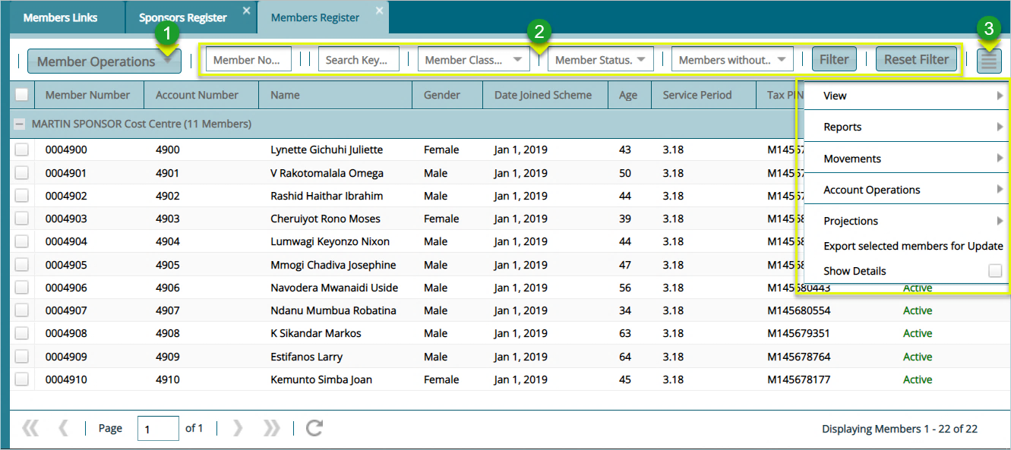Check member 0004900 Lynette Gichuhi Juliette

coord(22,149)
